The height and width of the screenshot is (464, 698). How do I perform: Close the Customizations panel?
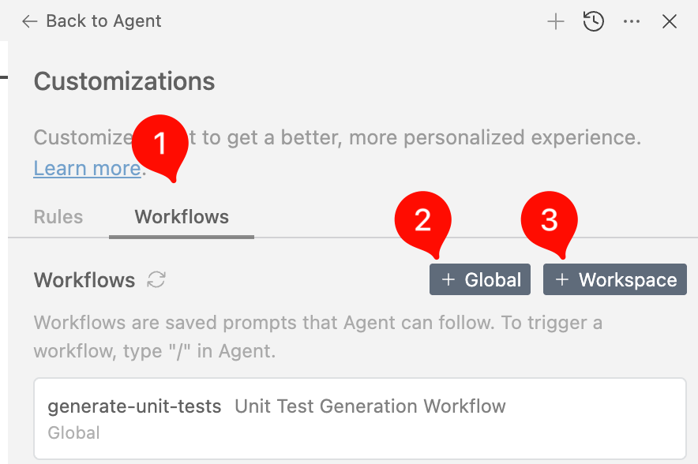(x=669, y=21)
